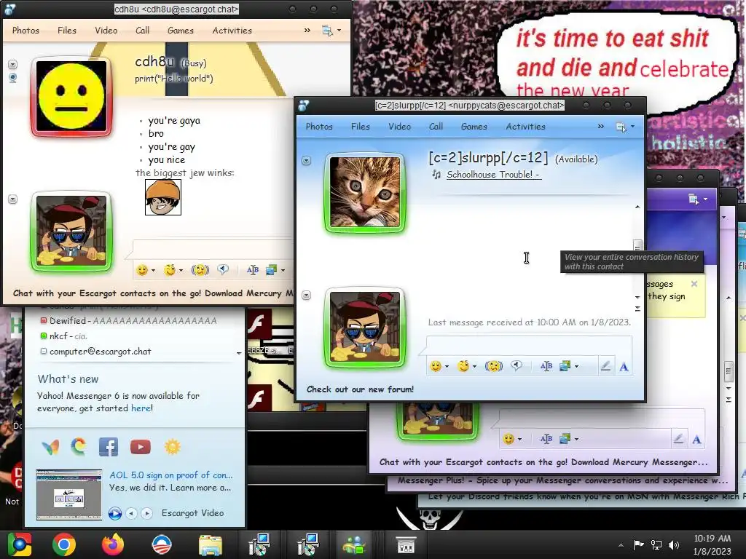Open Google Chrome from the taskbar
The width and height of the screenshot is (746, 559).
(64, 544)
